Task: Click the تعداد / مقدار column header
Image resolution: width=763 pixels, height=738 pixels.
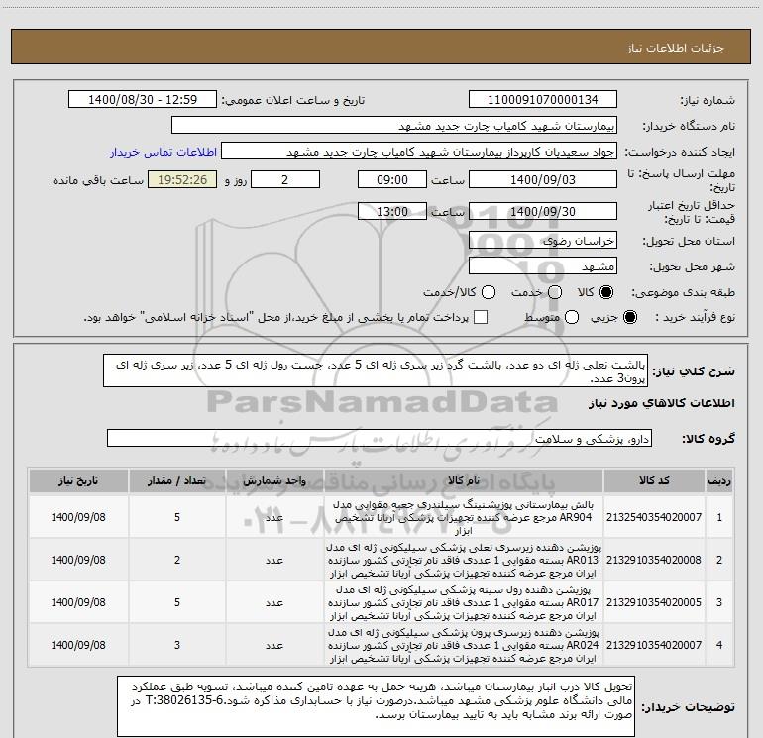Action: pyautogui.click(x=177, y=480)
